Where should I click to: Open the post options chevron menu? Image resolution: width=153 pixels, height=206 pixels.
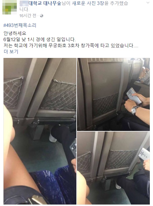(x=148, y=3)
